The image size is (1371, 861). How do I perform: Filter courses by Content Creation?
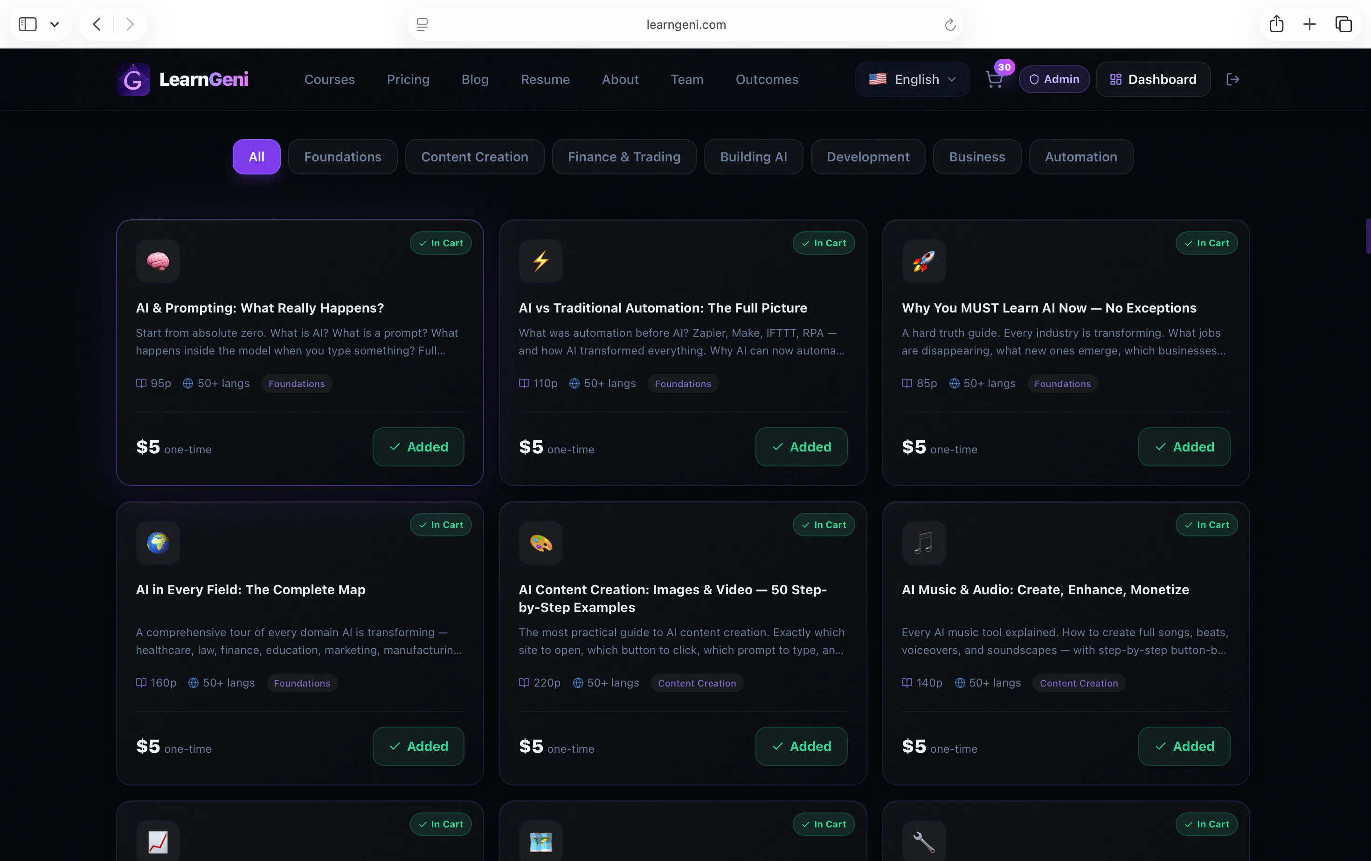[x=474, y=157]
